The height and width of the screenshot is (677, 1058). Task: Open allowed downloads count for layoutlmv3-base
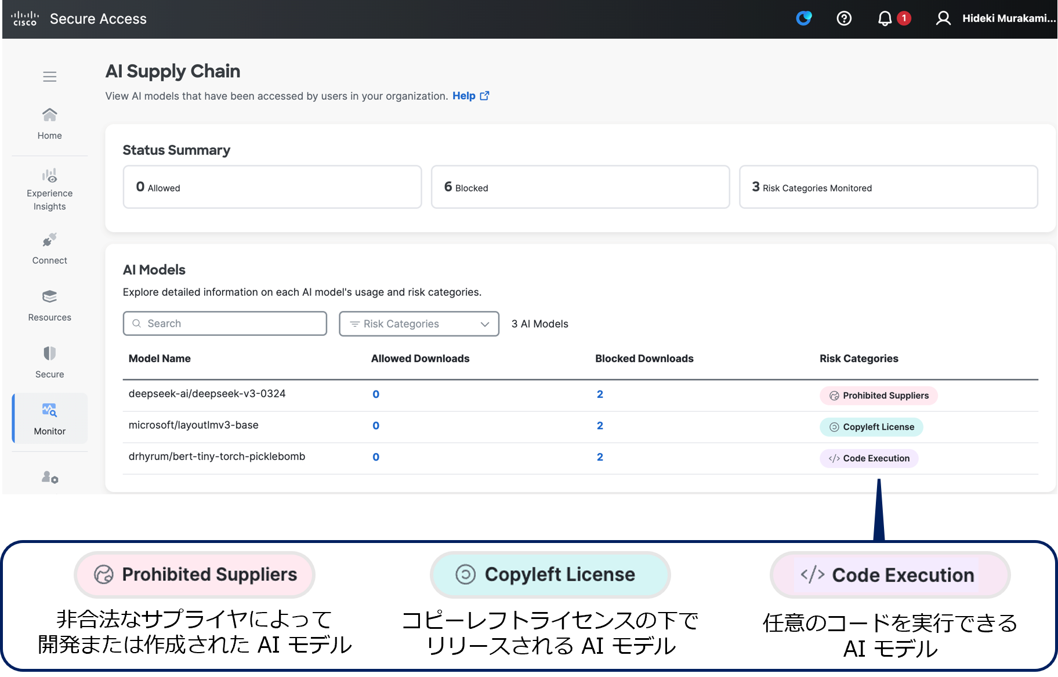pyautogui.click(x=376, y=426)
